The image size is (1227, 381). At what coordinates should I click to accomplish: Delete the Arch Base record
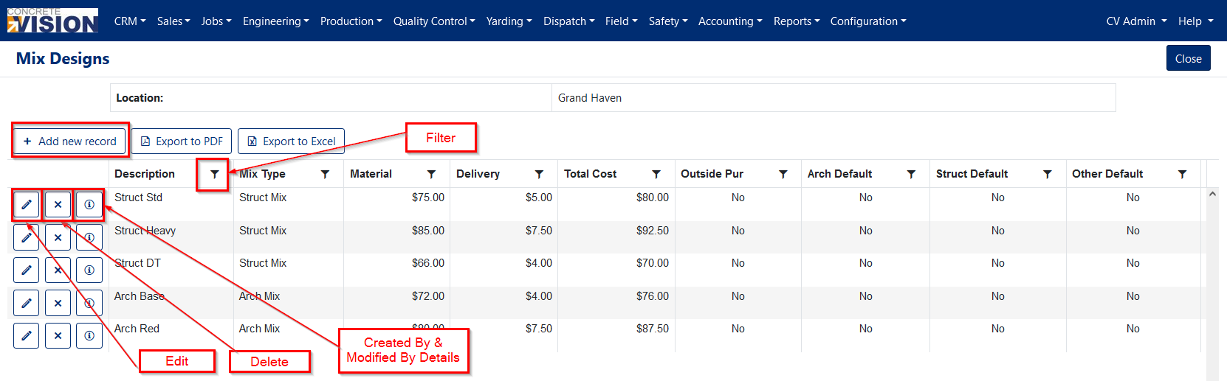[x=58, y=303]
